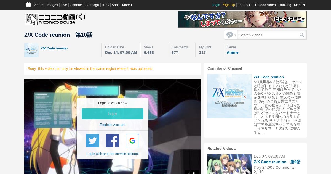Expand the Menu dropdown at top right
The image size is (331, 174).
300,5
